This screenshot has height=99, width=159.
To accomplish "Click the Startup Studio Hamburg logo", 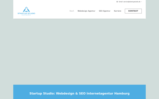I will (x=26, y=11).
